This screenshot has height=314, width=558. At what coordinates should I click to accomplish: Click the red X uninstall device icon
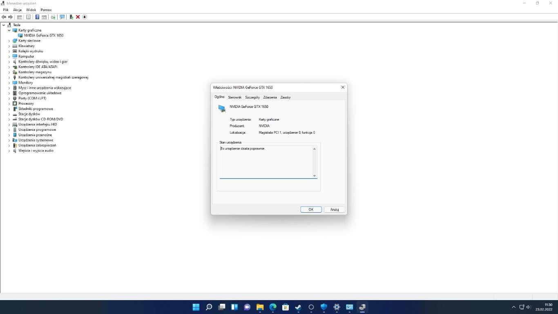click(78, 17)
